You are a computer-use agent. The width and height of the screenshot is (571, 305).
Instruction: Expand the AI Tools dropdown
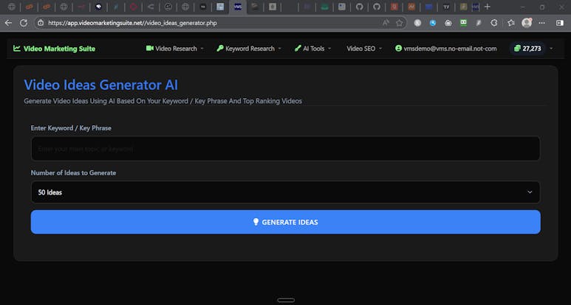point(312,49)
